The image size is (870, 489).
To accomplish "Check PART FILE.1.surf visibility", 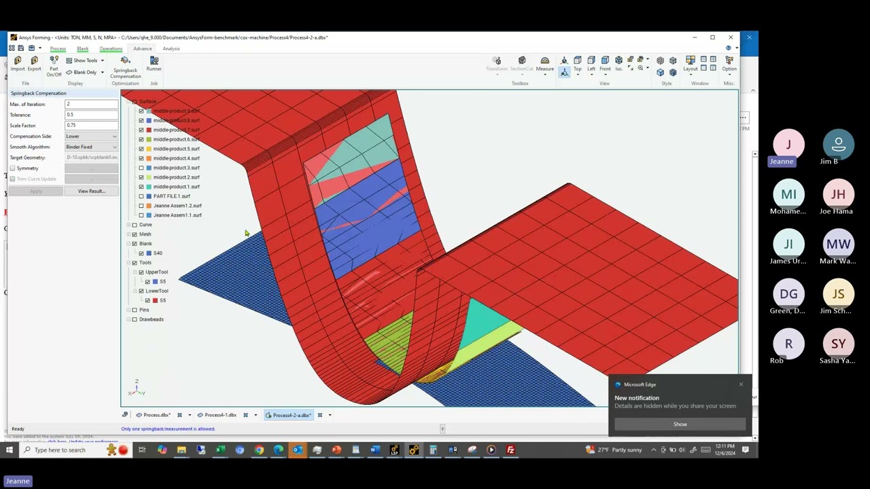I will [x=141, y=196].
